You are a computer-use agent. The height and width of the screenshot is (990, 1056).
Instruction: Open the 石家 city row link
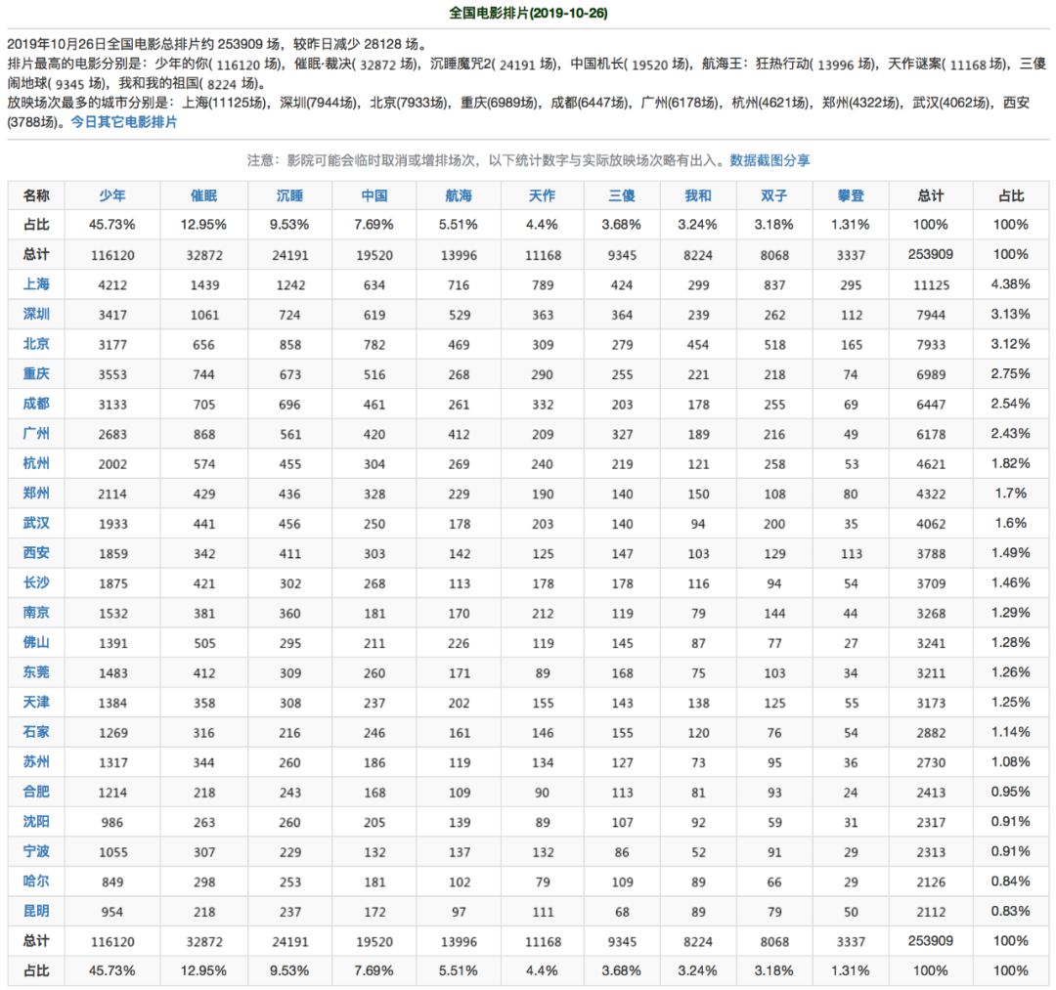coord(36,732)
